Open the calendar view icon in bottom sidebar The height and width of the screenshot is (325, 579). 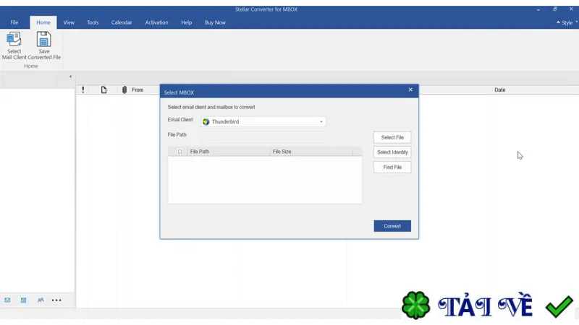(24, 300)
